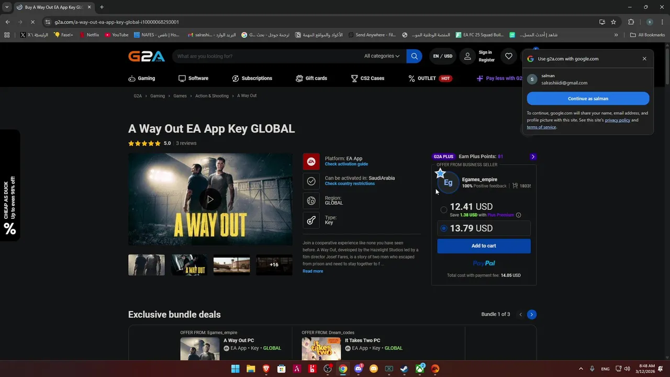Open terms of service link in popup
The width and height of the screenshot is (670, 377).
[x=541, y=127]
